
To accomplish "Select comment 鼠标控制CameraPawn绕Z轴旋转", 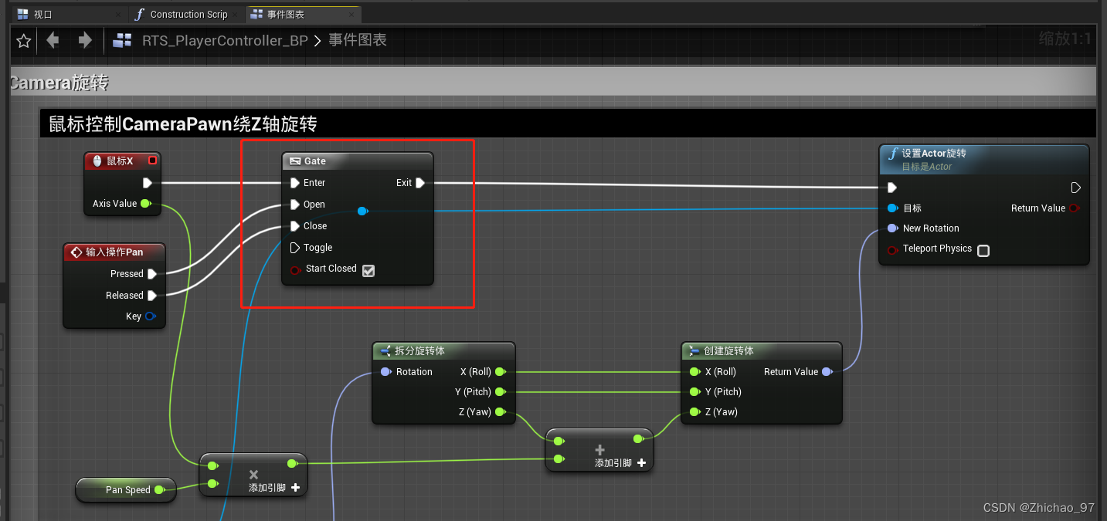I will [569, 123].
